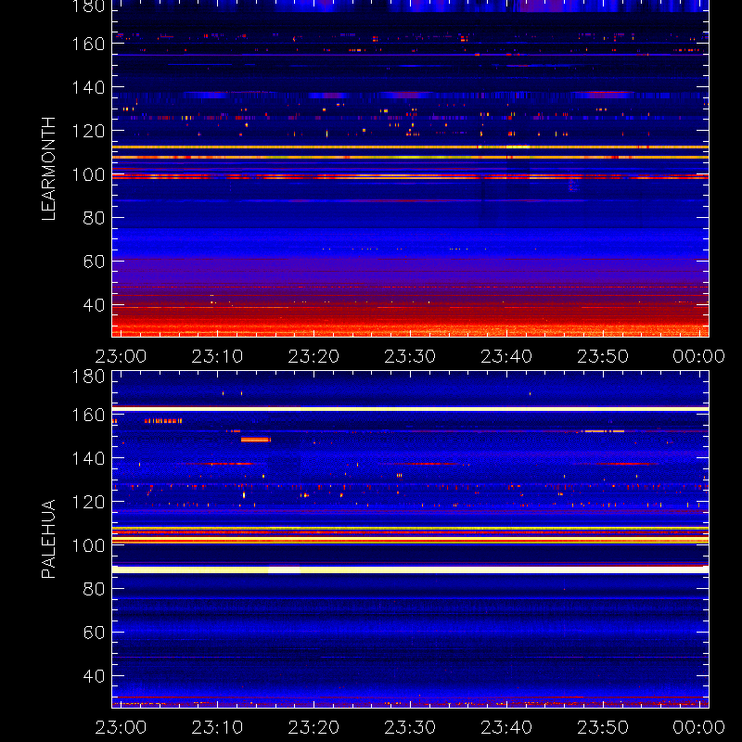Select the 60 tick label on the Learmonth plot
The image size is (742, 742).
[94, 262]
